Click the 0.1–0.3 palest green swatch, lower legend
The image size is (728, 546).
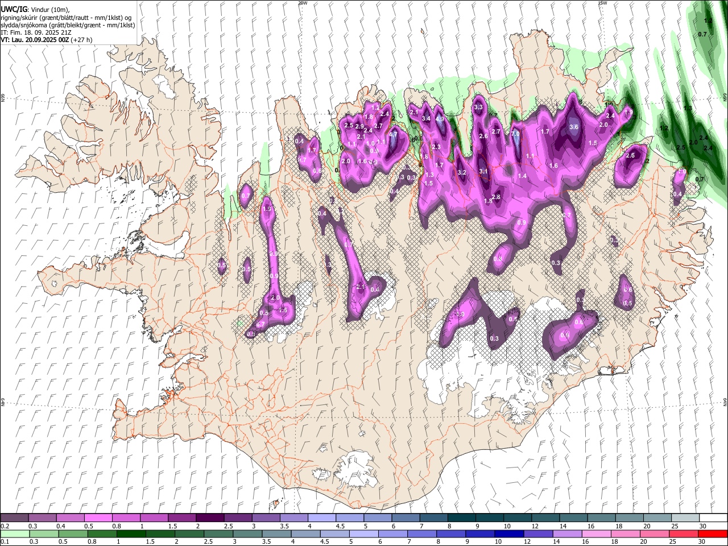(x=15, y=533)
